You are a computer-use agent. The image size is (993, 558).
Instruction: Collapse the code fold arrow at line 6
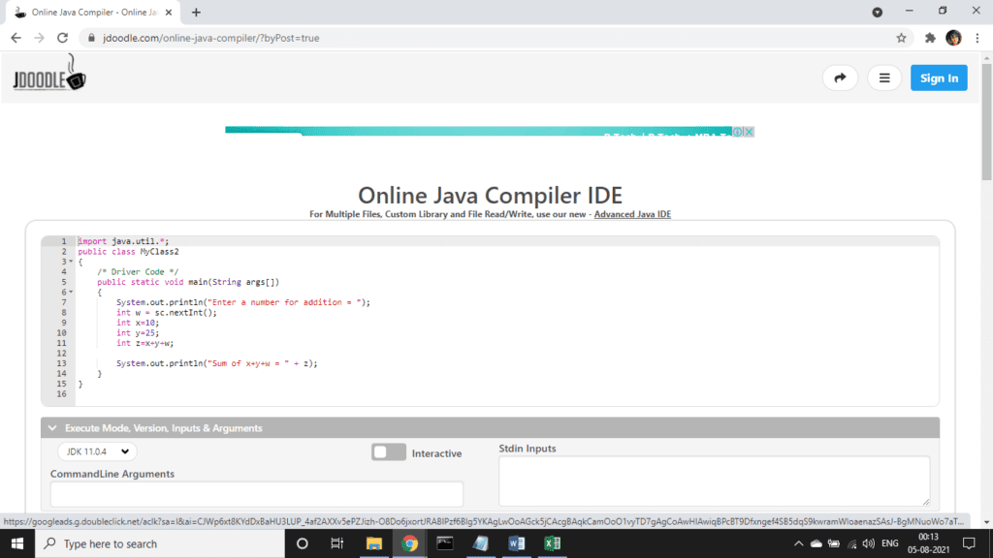click(71, 292)
